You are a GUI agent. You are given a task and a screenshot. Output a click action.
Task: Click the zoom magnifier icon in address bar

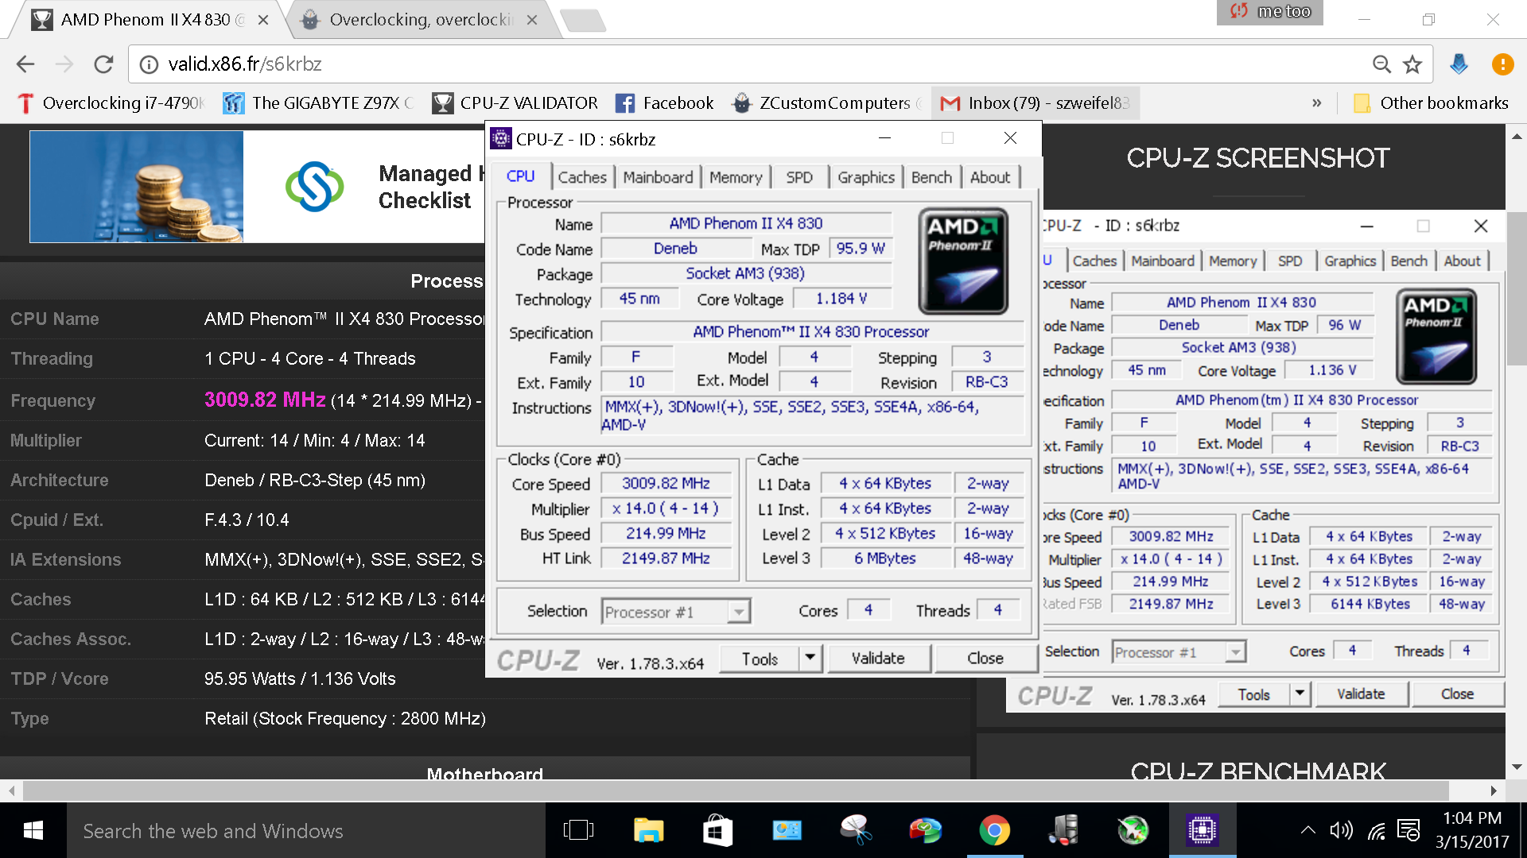tap(1381, 64)
